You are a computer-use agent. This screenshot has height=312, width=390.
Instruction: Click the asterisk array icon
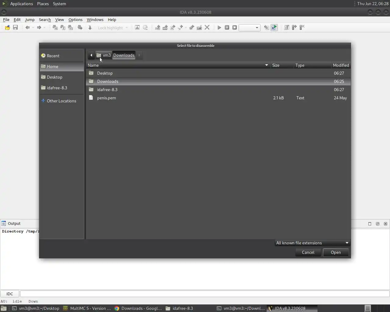pos(191,27)
